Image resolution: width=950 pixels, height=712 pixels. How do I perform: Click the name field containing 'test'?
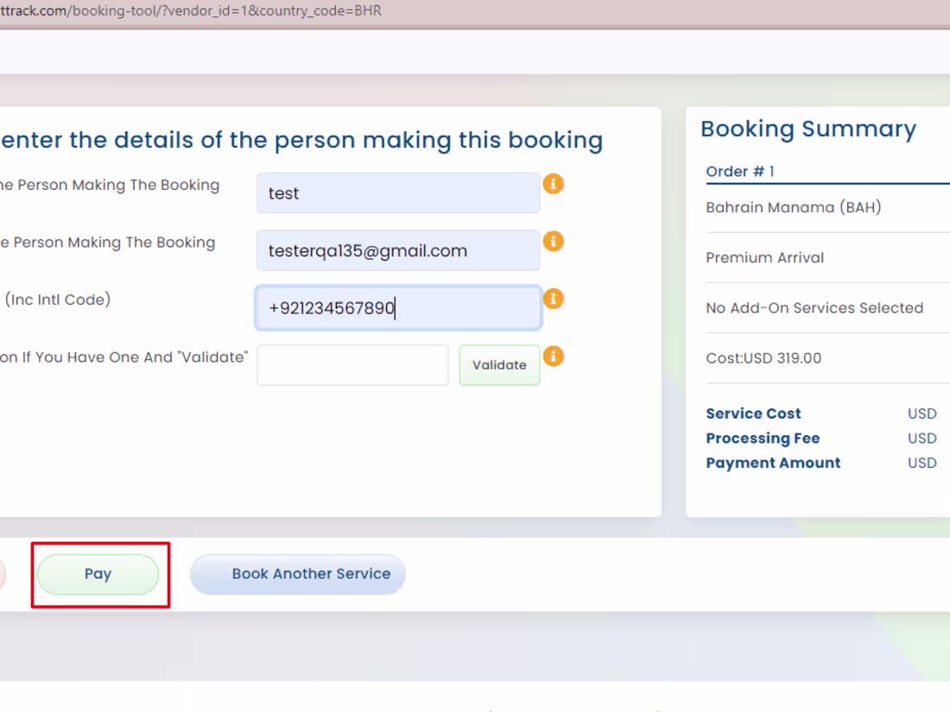point(397,192)
